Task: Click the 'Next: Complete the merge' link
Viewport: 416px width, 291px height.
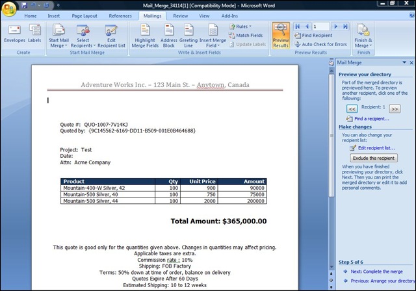Action: [x=376, y=271]
